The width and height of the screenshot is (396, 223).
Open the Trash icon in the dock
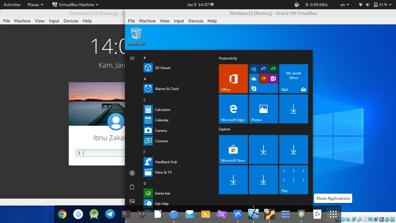click(x=317, y=214)
